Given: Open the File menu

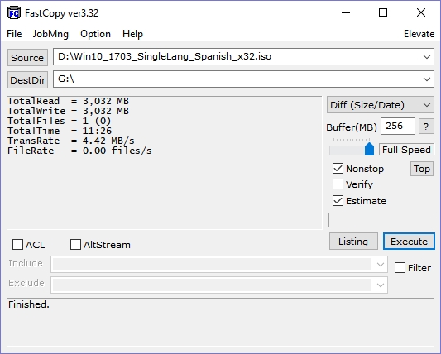Looking at the screenshot, I should [14, 34].
